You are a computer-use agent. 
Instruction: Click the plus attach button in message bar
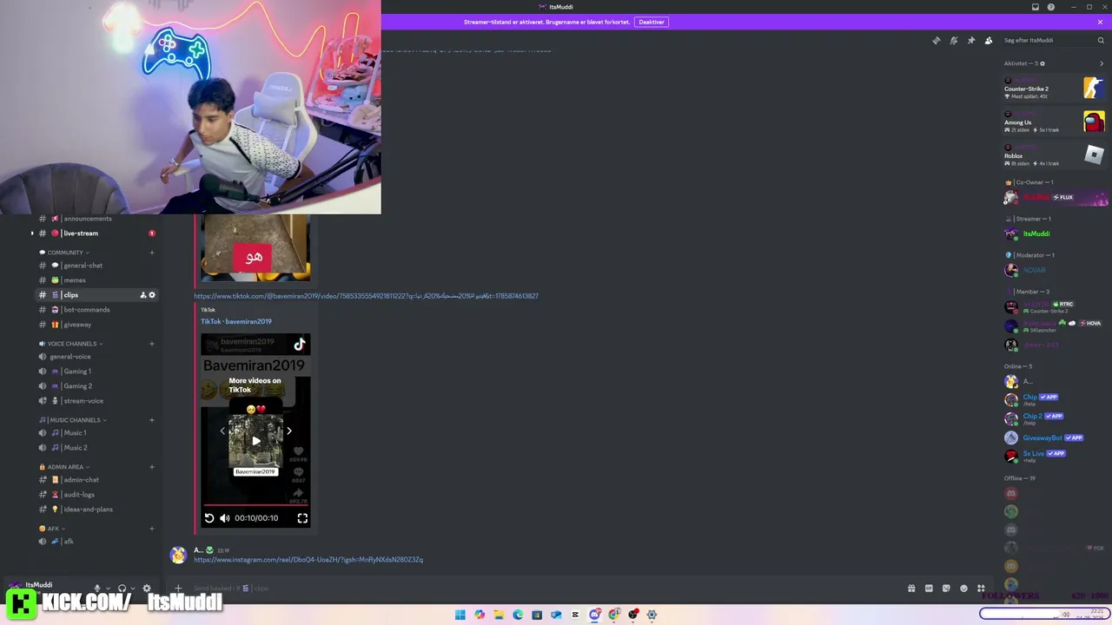(178, 589)
